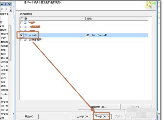Select the 远程服 node in Object Explorer
This screenshot has height=120, width=164.
coord(4,90)
